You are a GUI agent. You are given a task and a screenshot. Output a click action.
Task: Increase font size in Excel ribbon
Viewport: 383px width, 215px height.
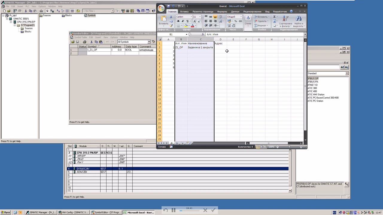point(195,21)
